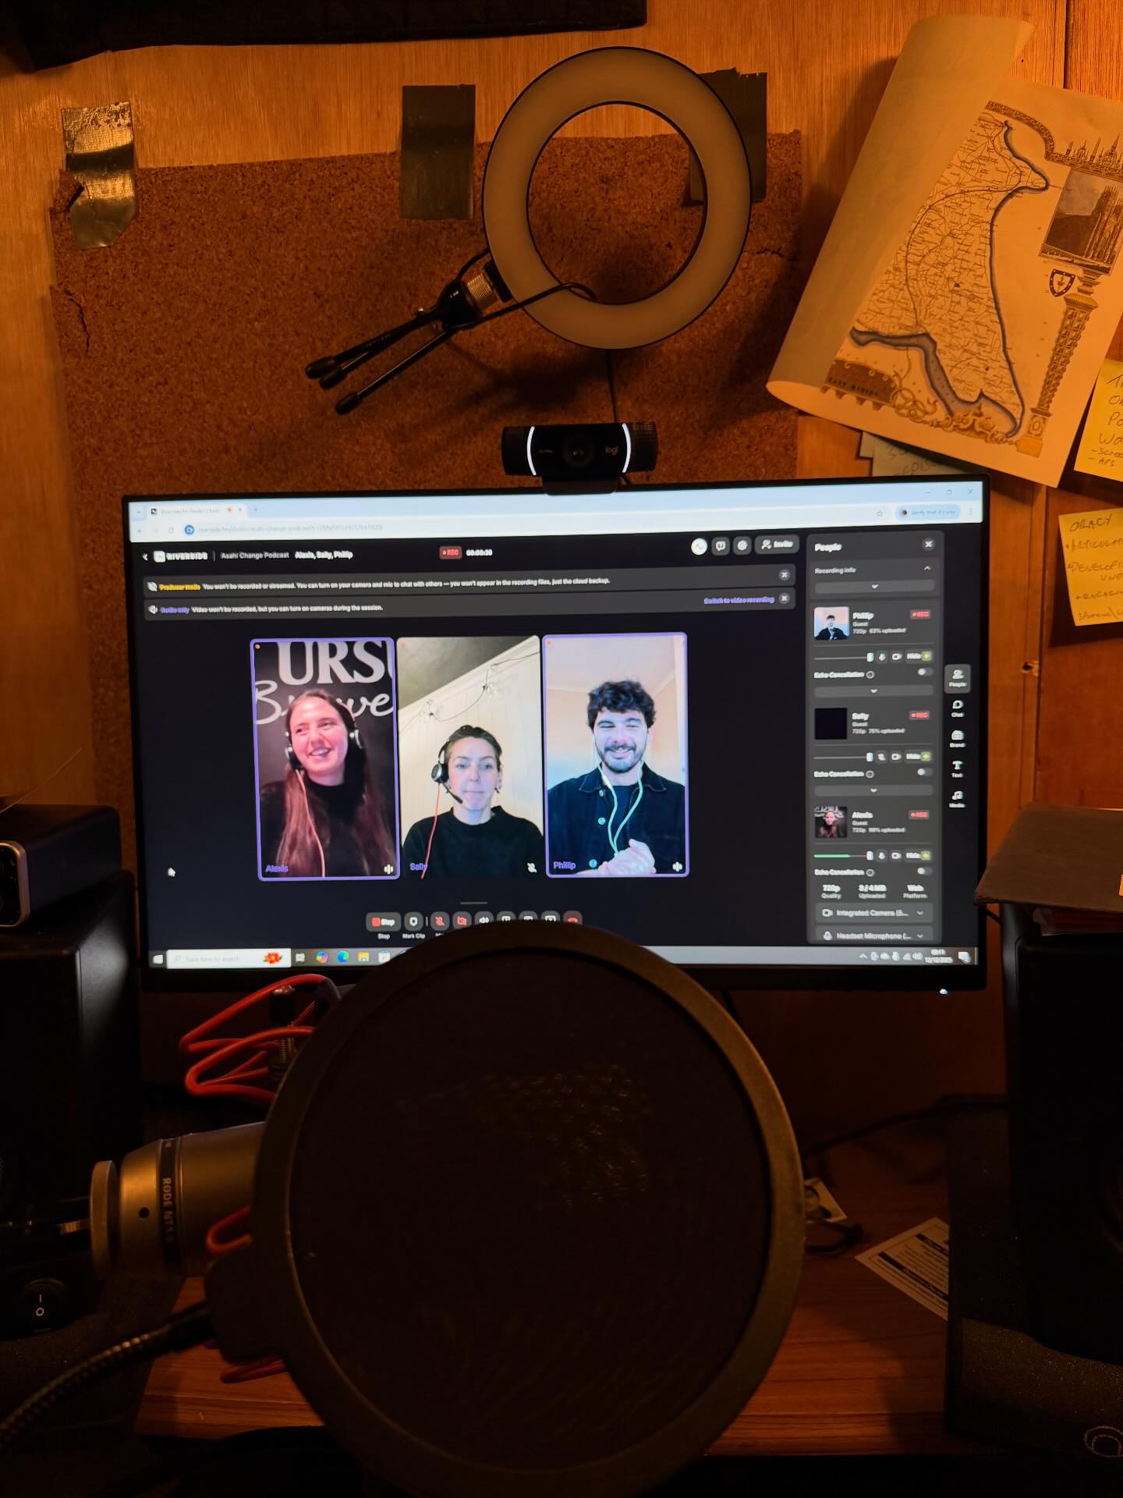Image resolution: width=1123 pixels, height=1498 pixels.
Task: Toggle Alexis's camera in People panel
Action: coord(897,855)
